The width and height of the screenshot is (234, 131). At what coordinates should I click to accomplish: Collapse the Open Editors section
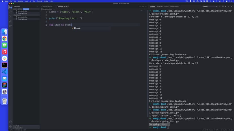pyautogui.click(x=19, y=9)
